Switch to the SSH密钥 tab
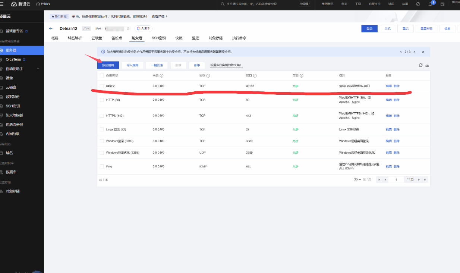The width and height of the screenshot is (460, 273). click(x=159, y=38)
